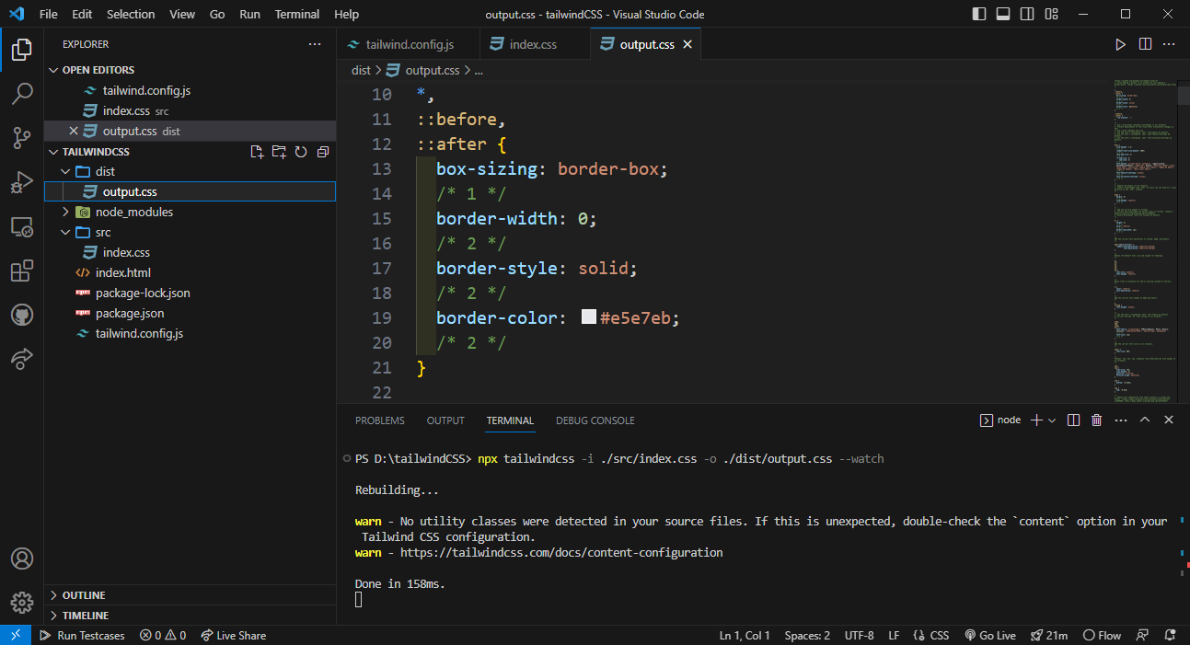Split the editor to the right
1190x645 pixels.
coord(1145,44)
